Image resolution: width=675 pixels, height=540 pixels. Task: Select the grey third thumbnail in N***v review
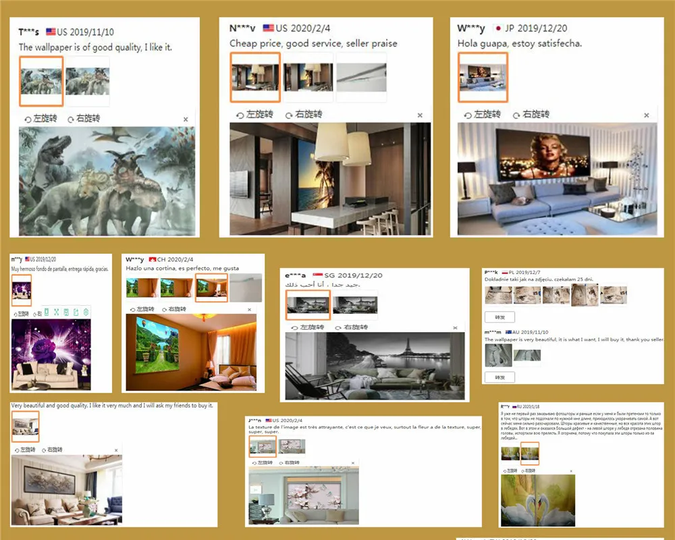(361, 77)
